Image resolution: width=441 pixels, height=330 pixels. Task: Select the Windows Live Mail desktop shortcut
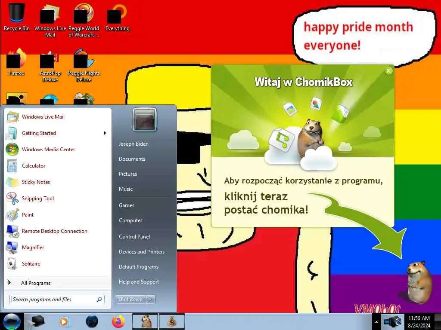[x=50, y=20]
